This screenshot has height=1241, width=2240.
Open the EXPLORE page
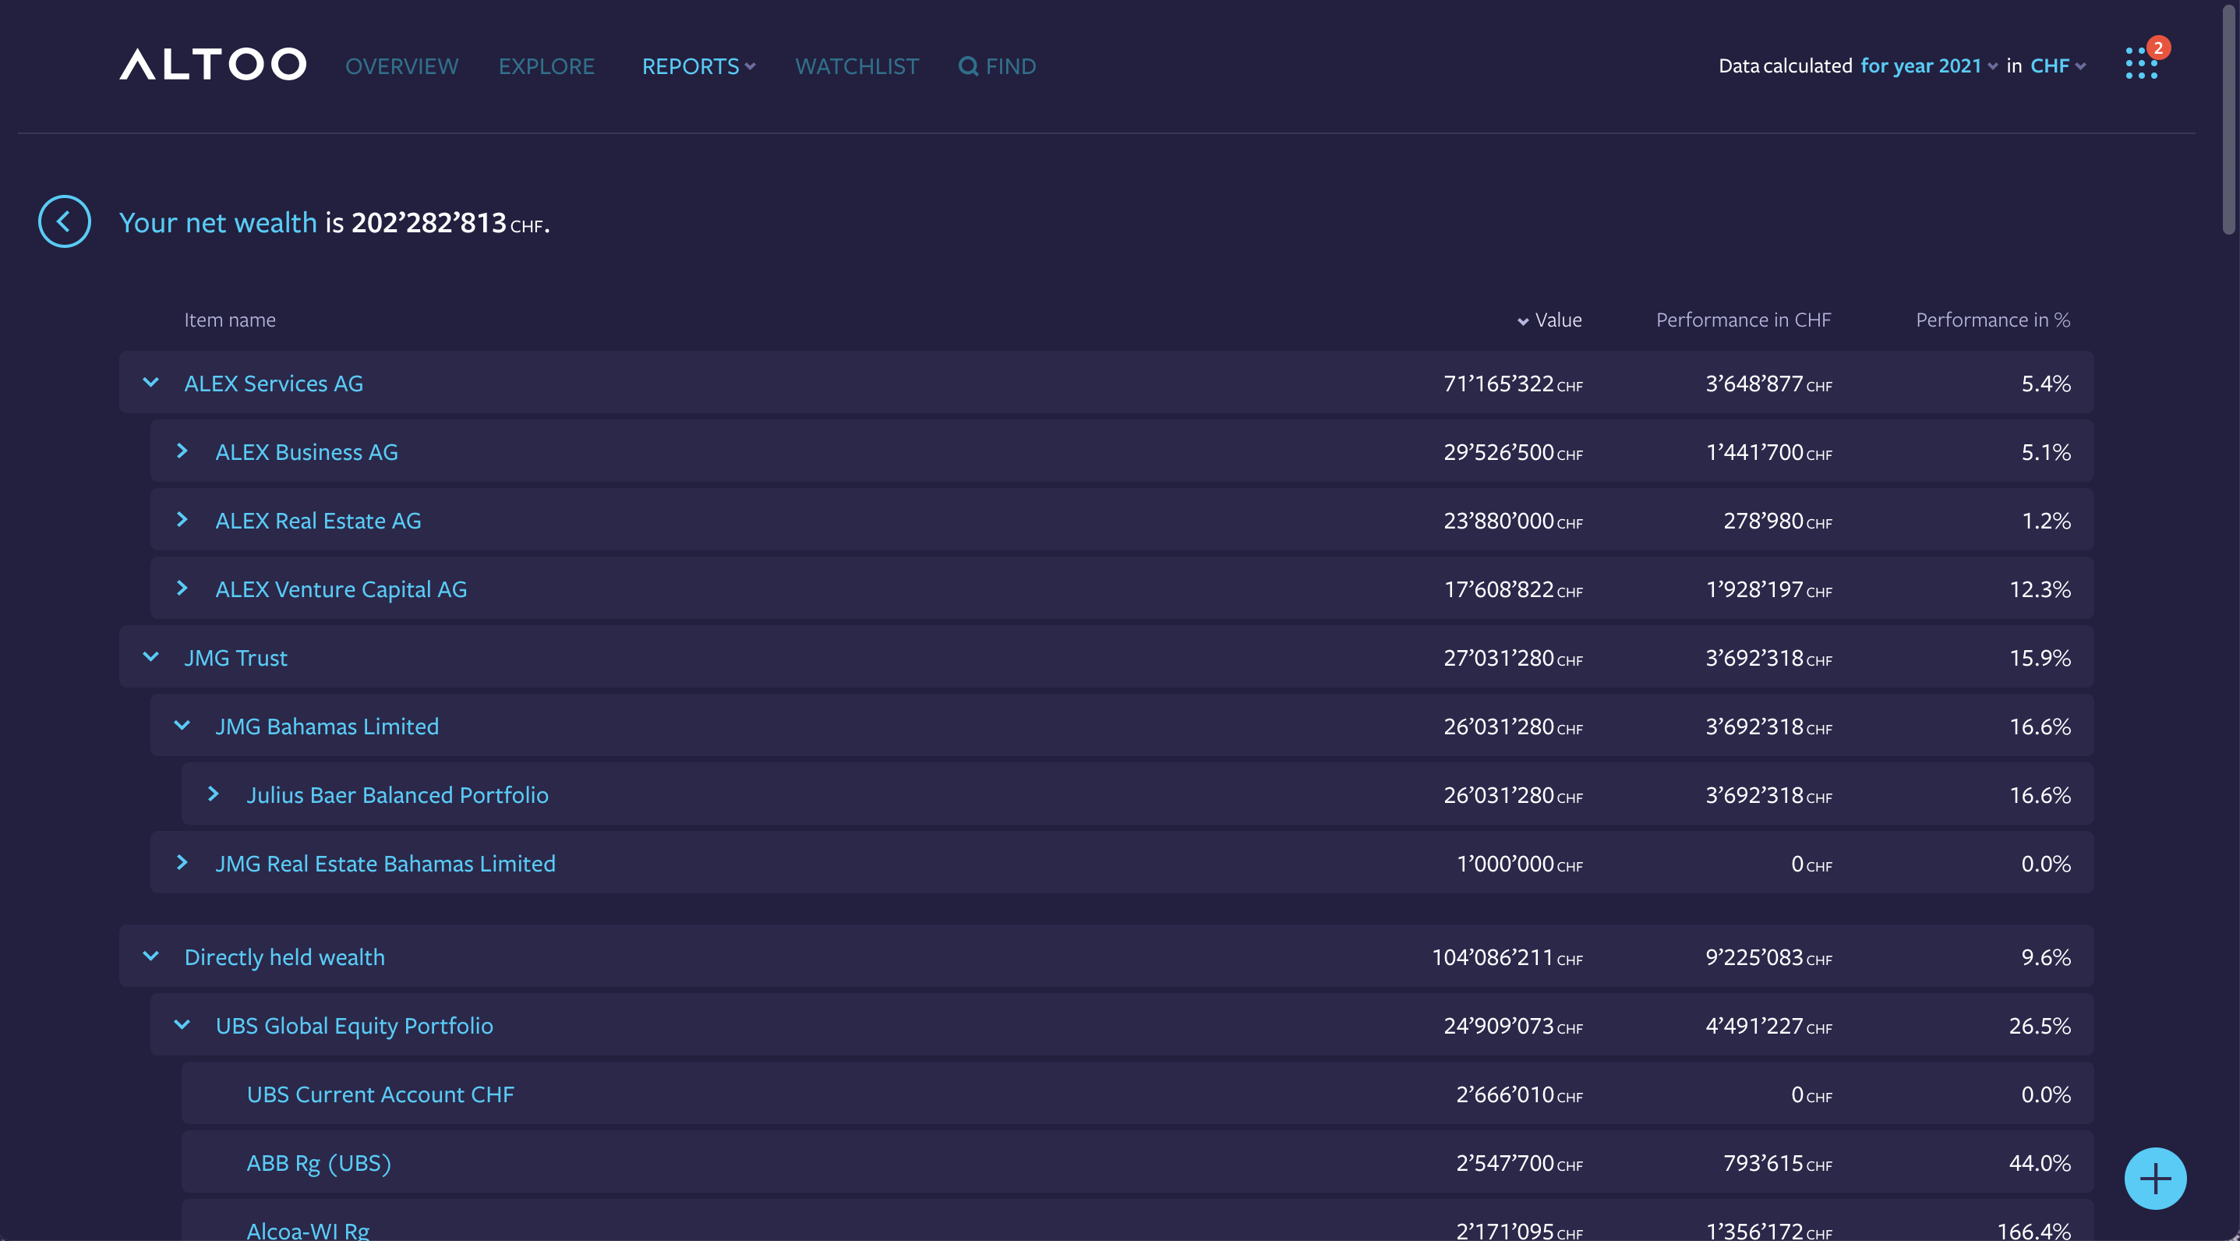546,66
